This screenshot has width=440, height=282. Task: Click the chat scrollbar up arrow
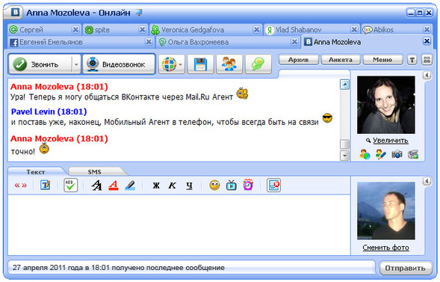(344, 85)
